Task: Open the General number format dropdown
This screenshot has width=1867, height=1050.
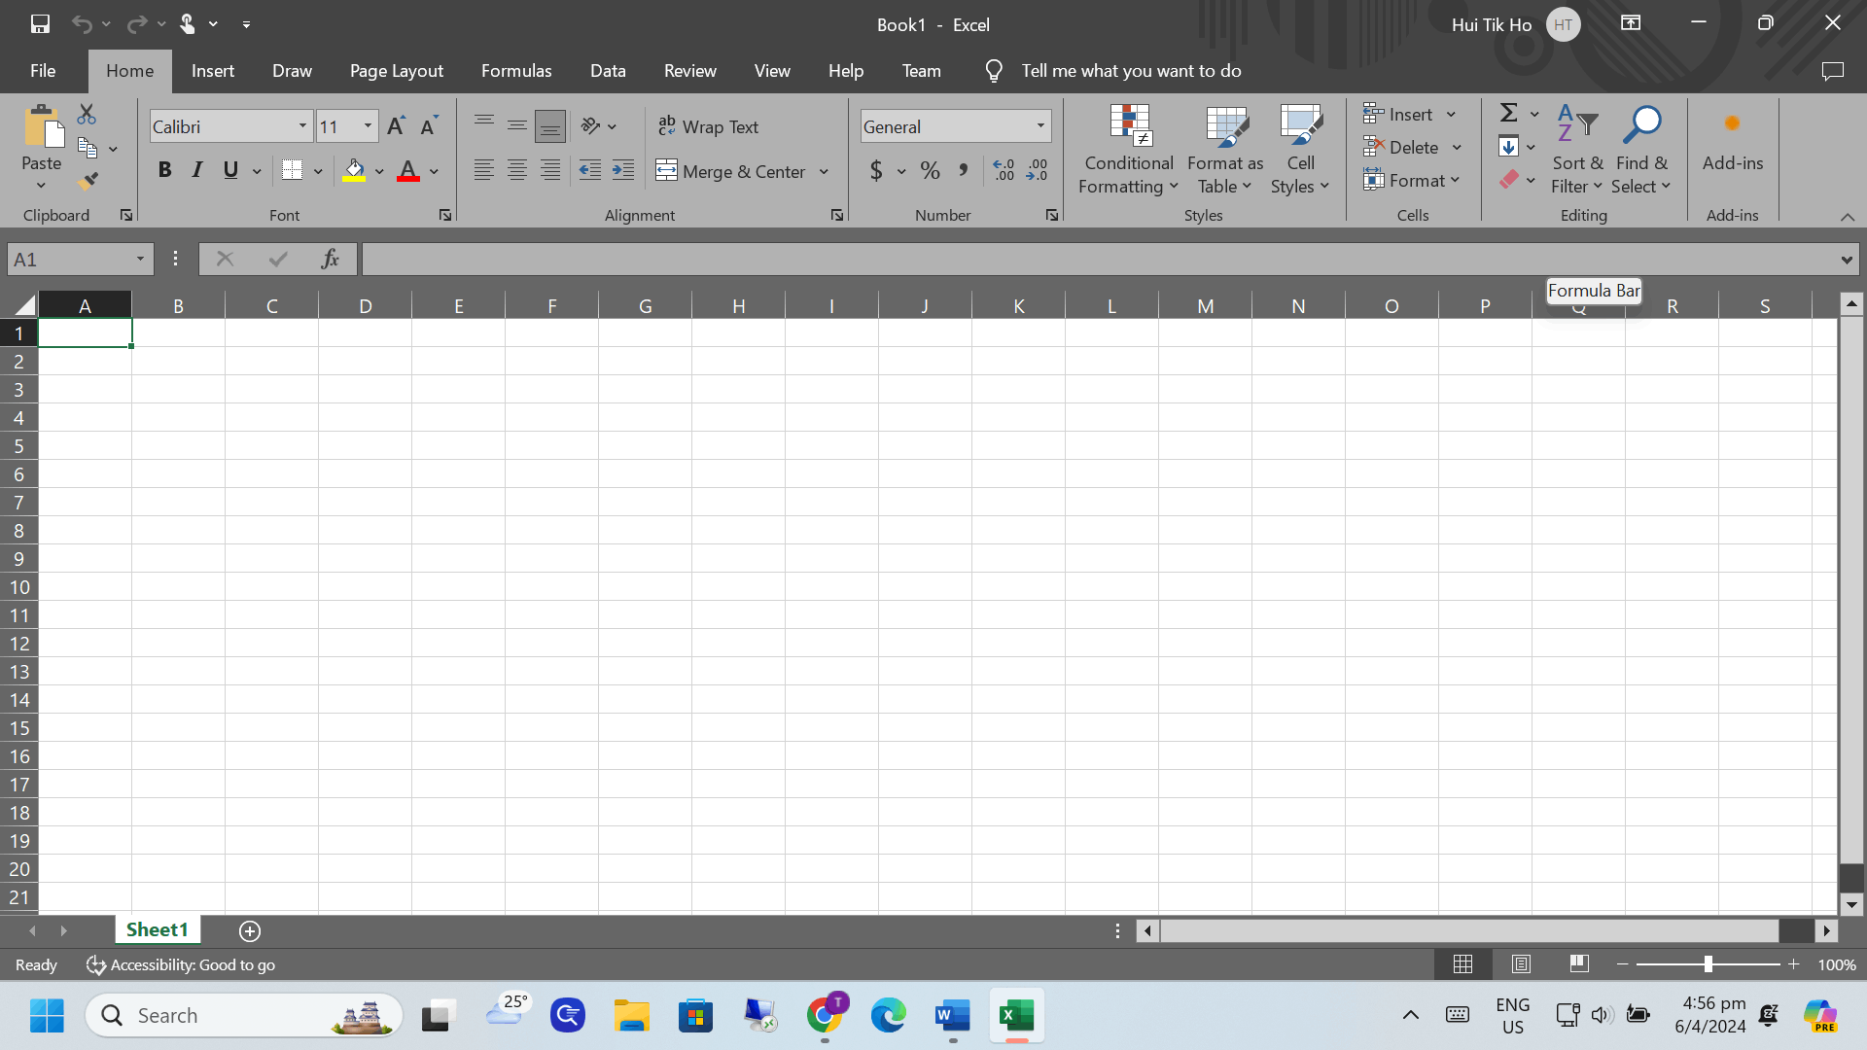Action: coord(1040,126)
